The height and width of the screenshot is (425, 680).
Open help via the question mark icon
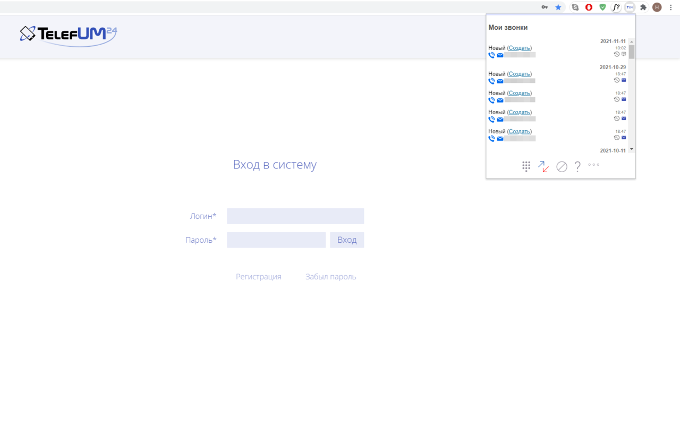577,167
